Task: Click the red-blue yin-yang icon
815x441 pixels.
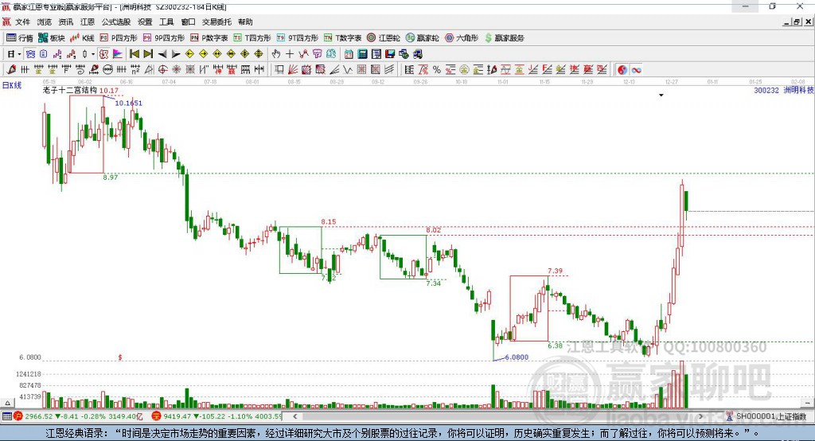Action: 622,70
